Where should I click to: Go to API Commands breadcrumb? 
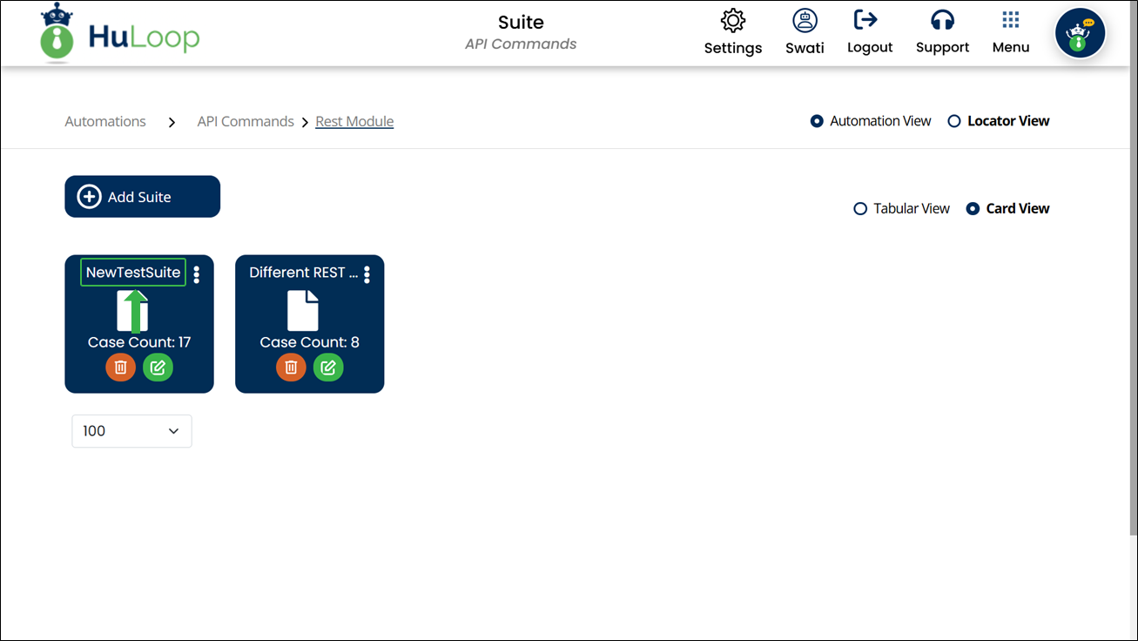(246, 121)
